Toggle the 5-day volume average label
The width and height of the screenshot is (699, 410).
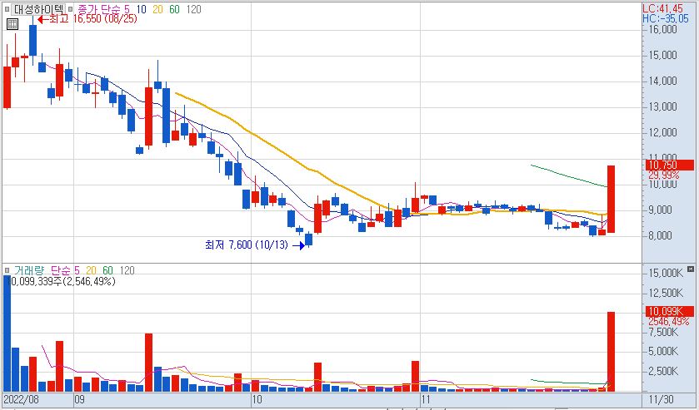77,270
